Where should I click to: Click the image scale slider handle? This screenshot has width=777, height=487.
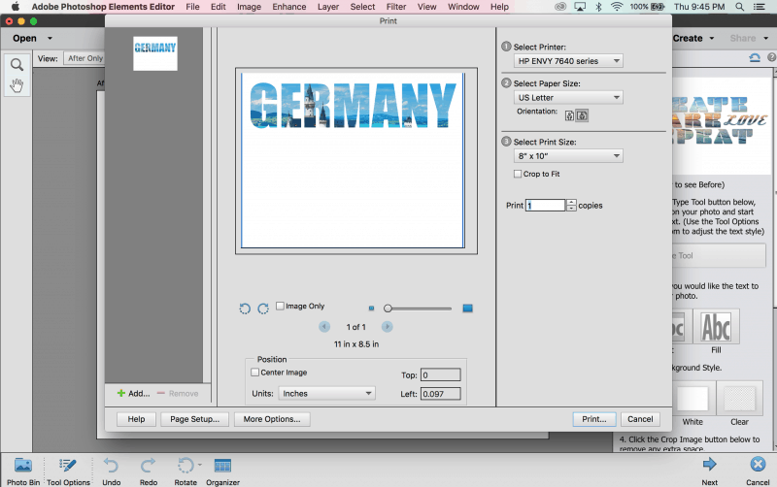[388, 308]
